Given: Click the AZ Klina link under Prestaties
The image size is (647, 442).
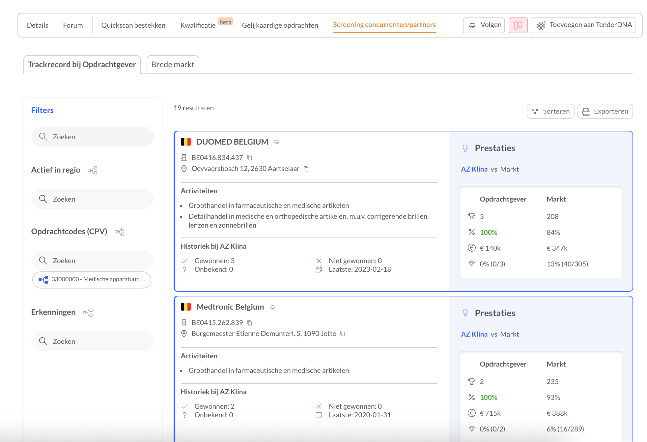Looking at the screenshot, I should (474, 169).
